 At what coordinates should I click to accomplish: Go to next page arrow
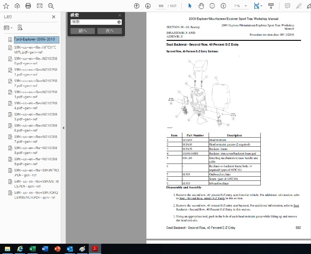[x=148, y=6]
